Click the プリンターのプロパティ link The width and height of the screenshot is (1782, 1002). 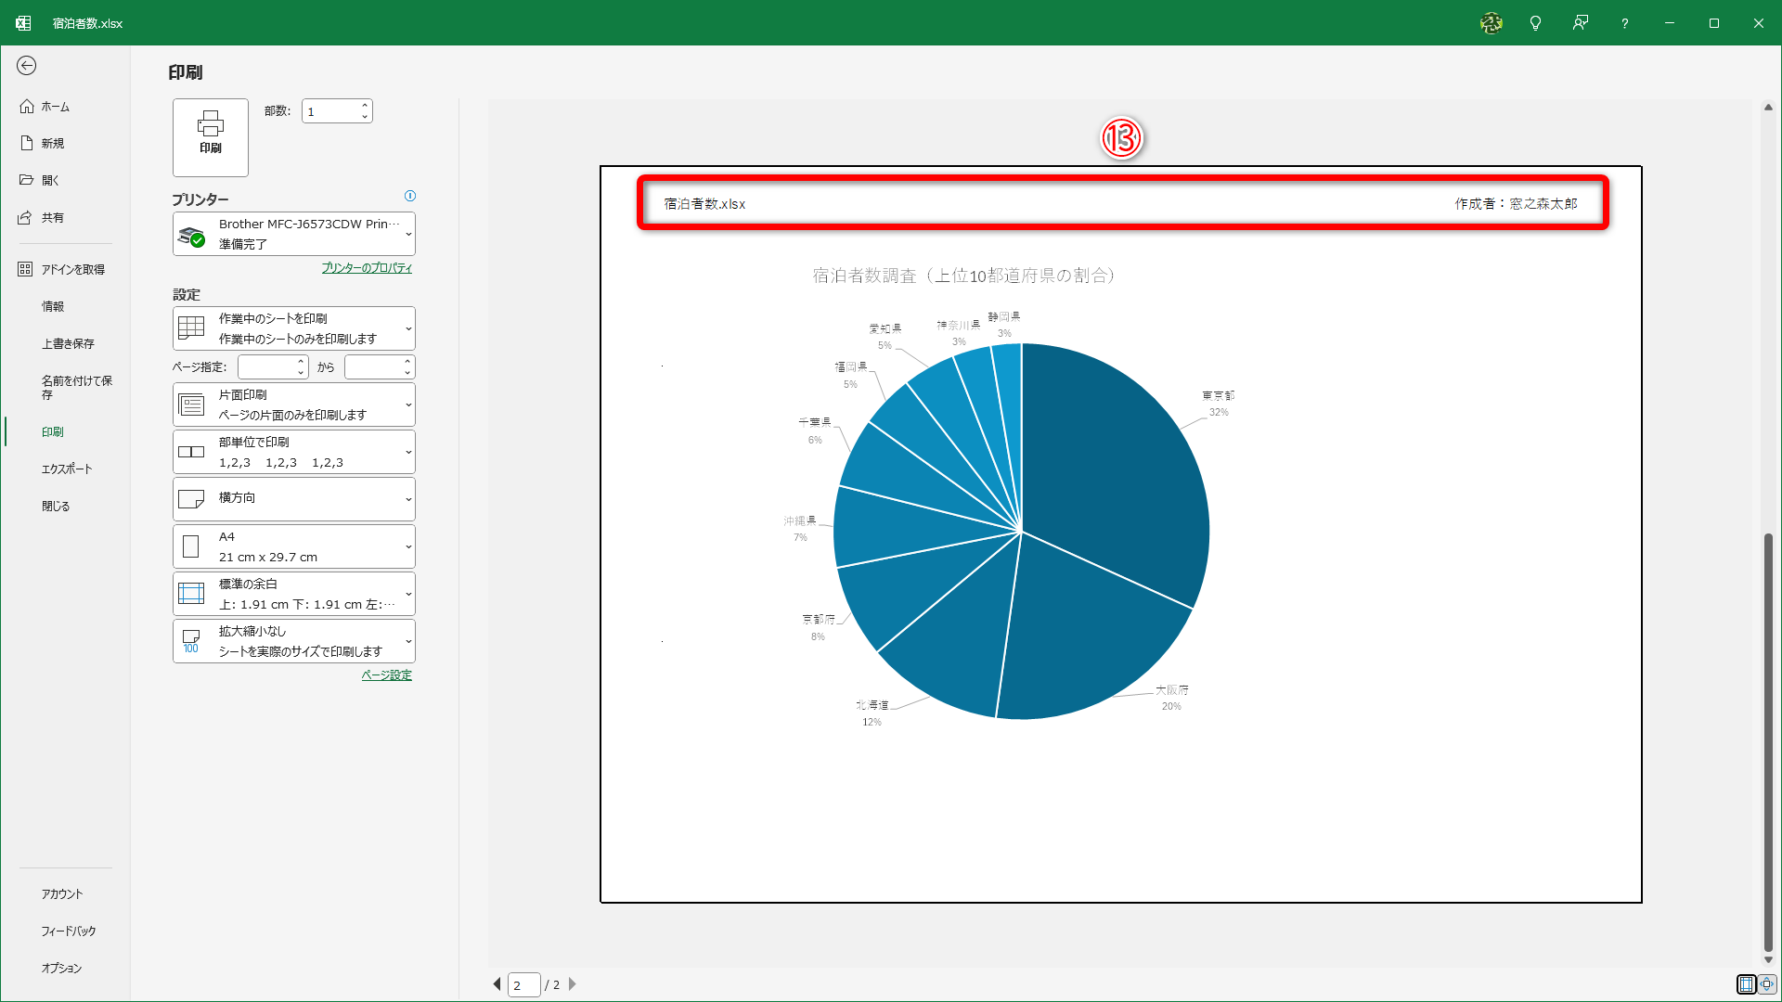click(367, 268)
